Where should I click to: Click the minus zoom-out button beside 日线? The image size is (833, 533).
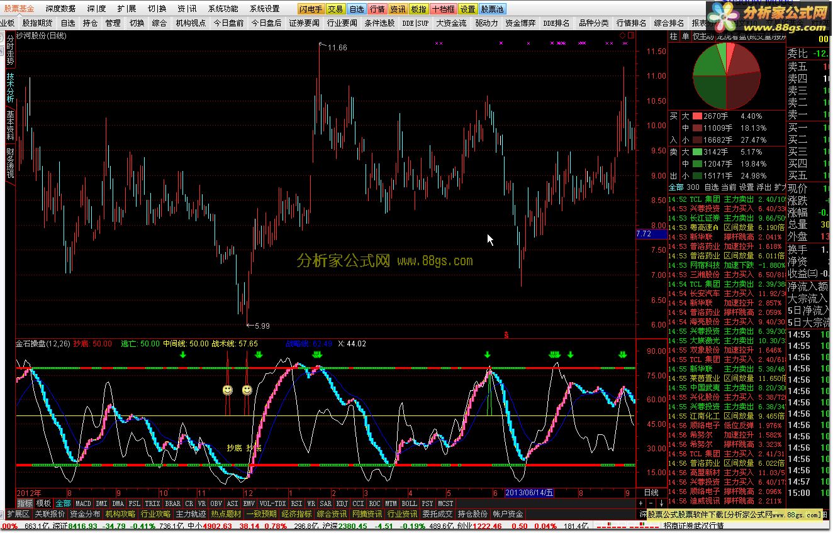click(x=651, y=503)
